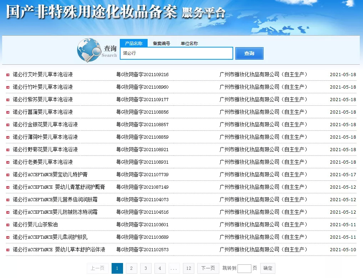Image resolution: width=363 pixels, height=278 pixels.
Task: Open product 诺必行老姜婴儿草本泡浴液
Action: click(43, 162)
